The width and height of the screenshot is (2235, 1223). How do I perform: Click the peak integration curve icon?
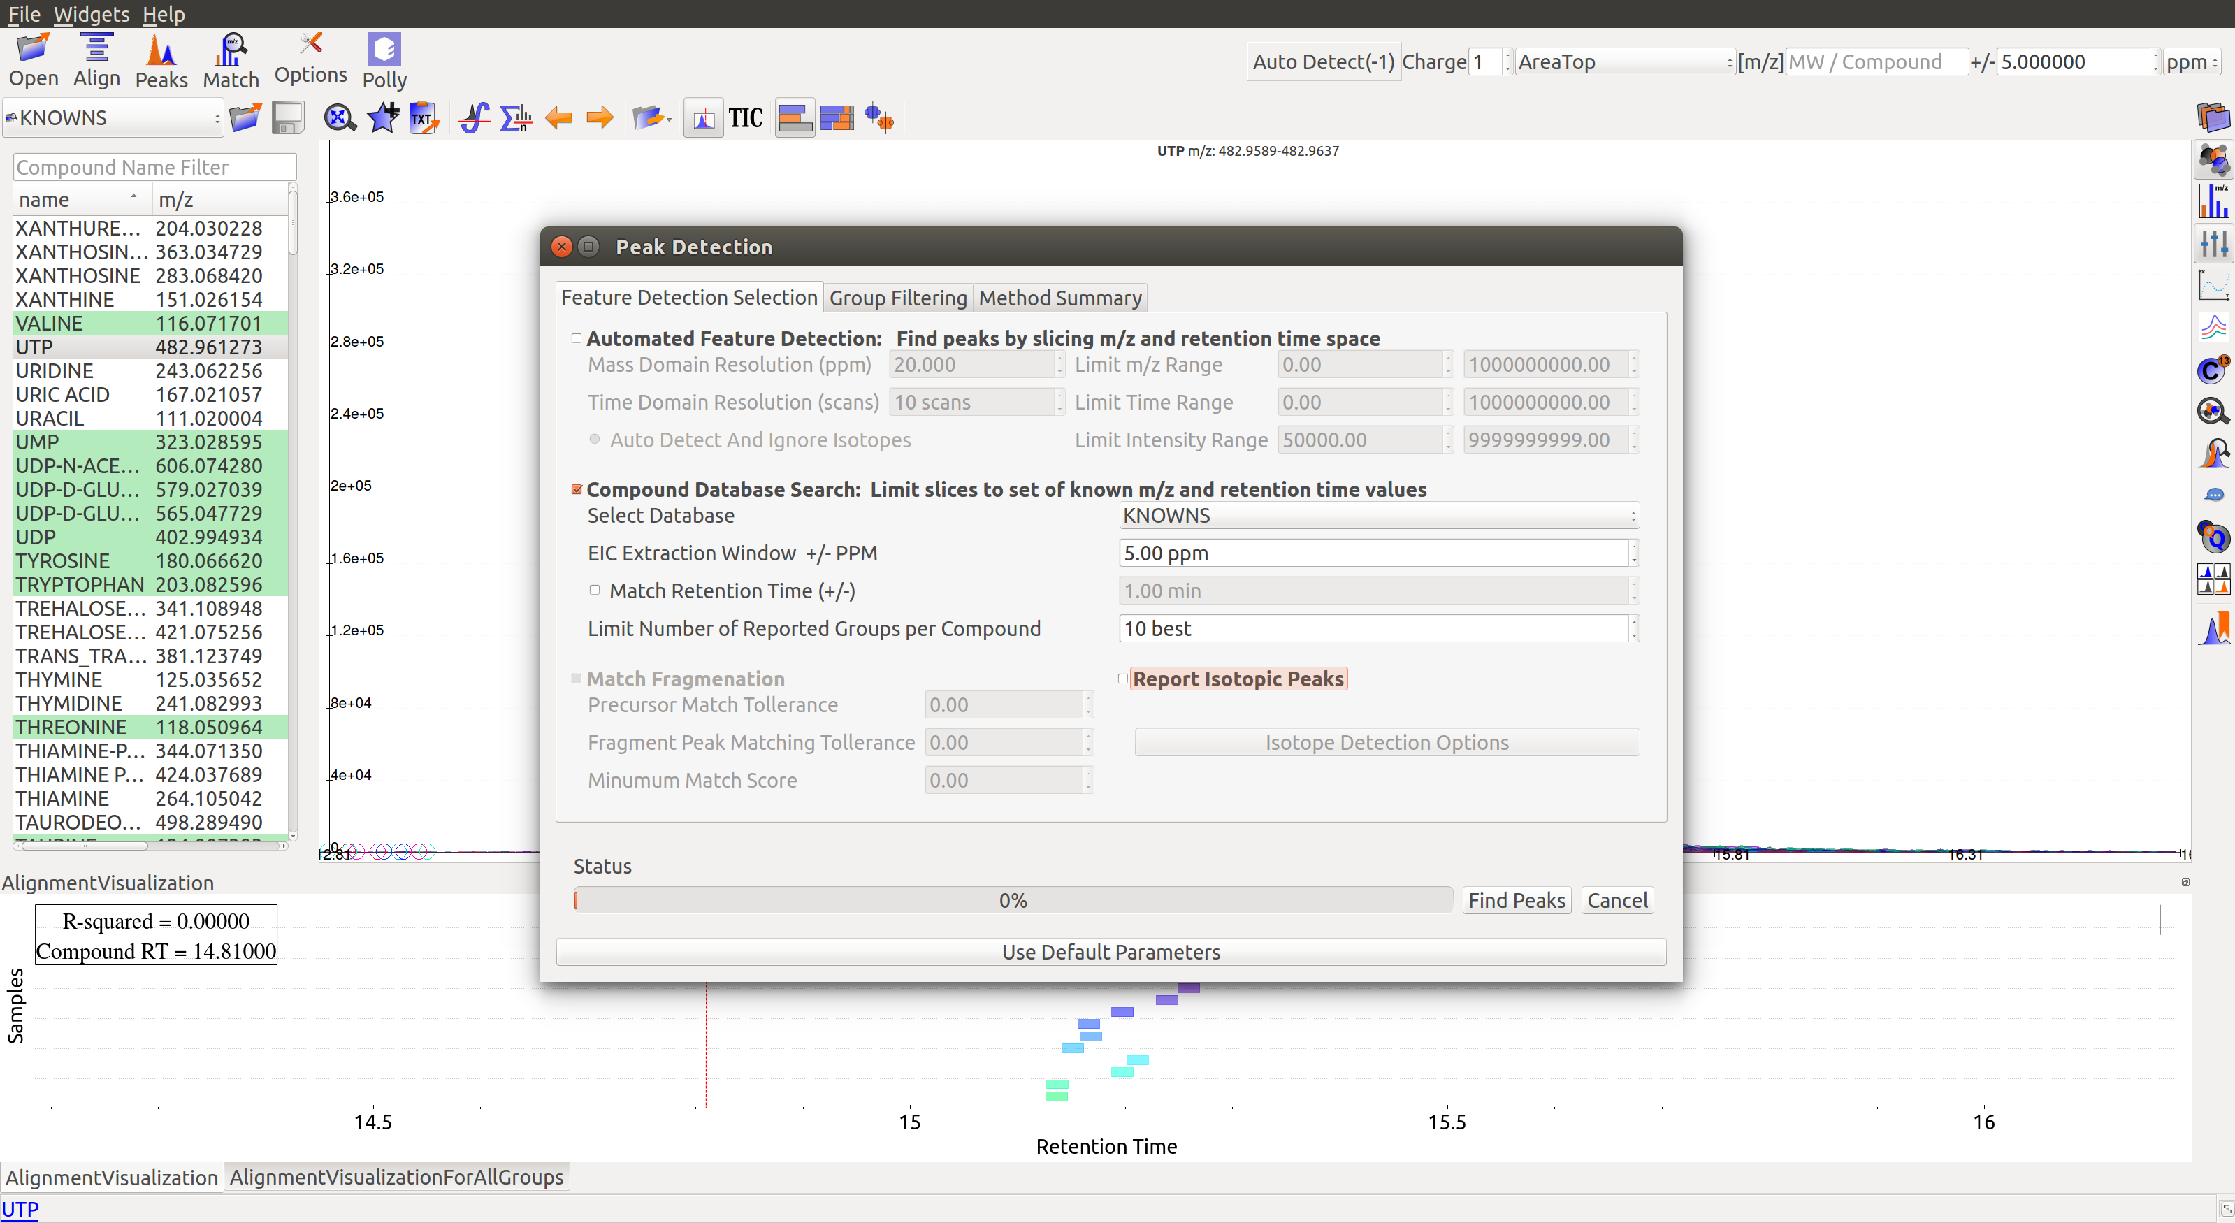click(x=475, y=118)
